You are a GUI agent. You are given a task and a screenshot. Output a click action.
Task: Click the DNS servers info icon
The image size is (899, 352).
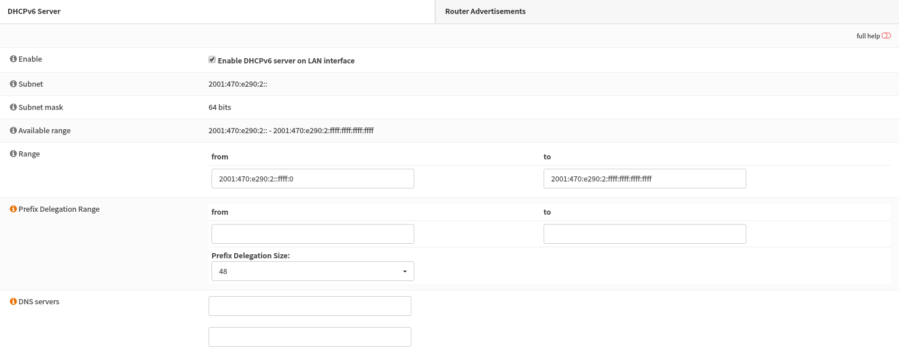tap(13, 302)
